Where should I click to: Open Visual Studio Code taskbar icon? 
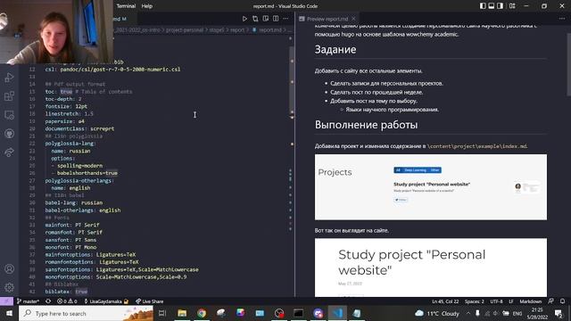click(337, 313)
